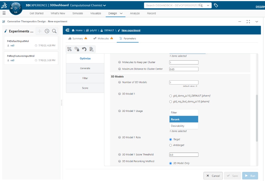Add new experiment with plus icon
This screenshot has height=181, width=265.
click(x=39, y=31)
